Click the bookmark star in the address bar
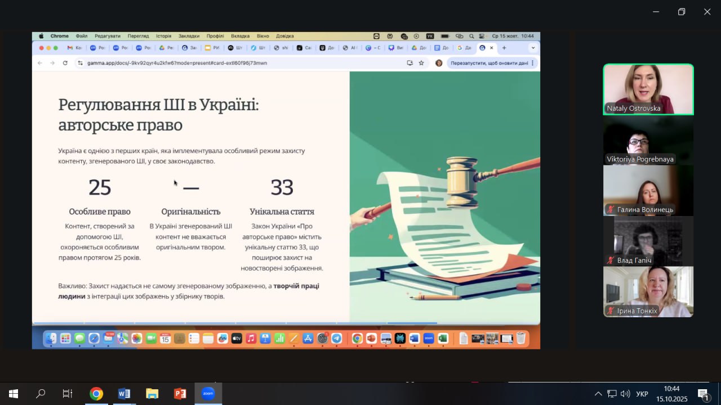This screenshot has width=721, height=405. (x=421, y=63)
